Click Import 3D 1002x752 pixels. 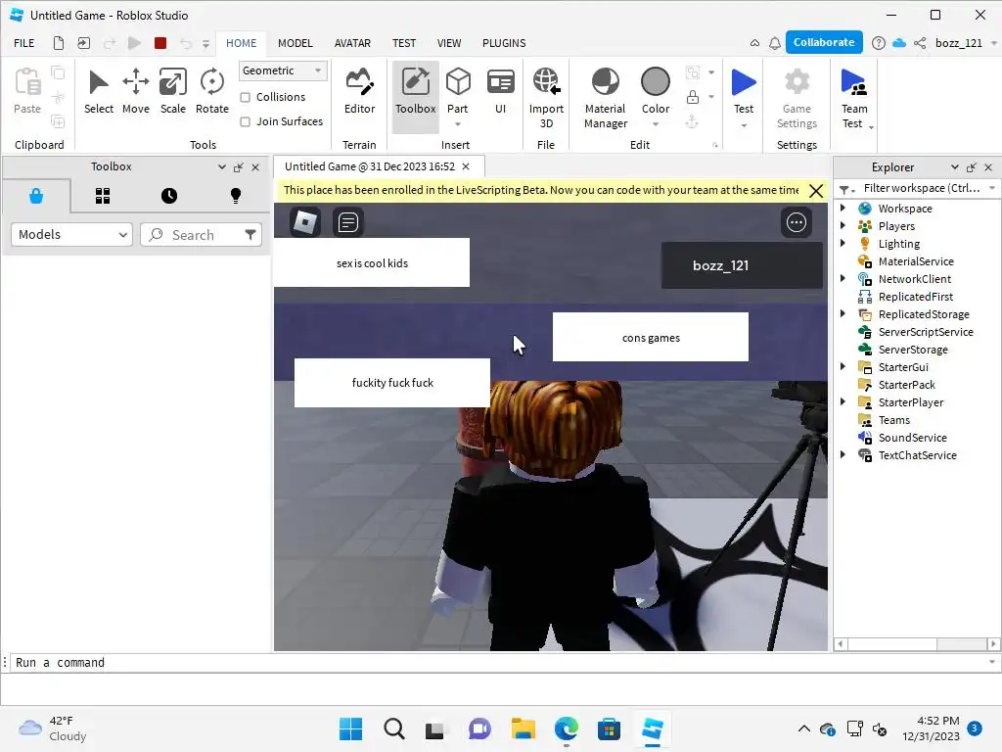pos(546,98)
